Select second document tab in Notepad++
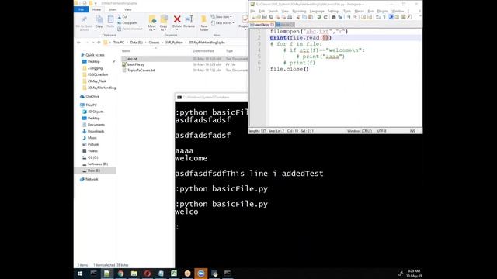This screenshot has height=279, width=497. [x=285, y=25]
